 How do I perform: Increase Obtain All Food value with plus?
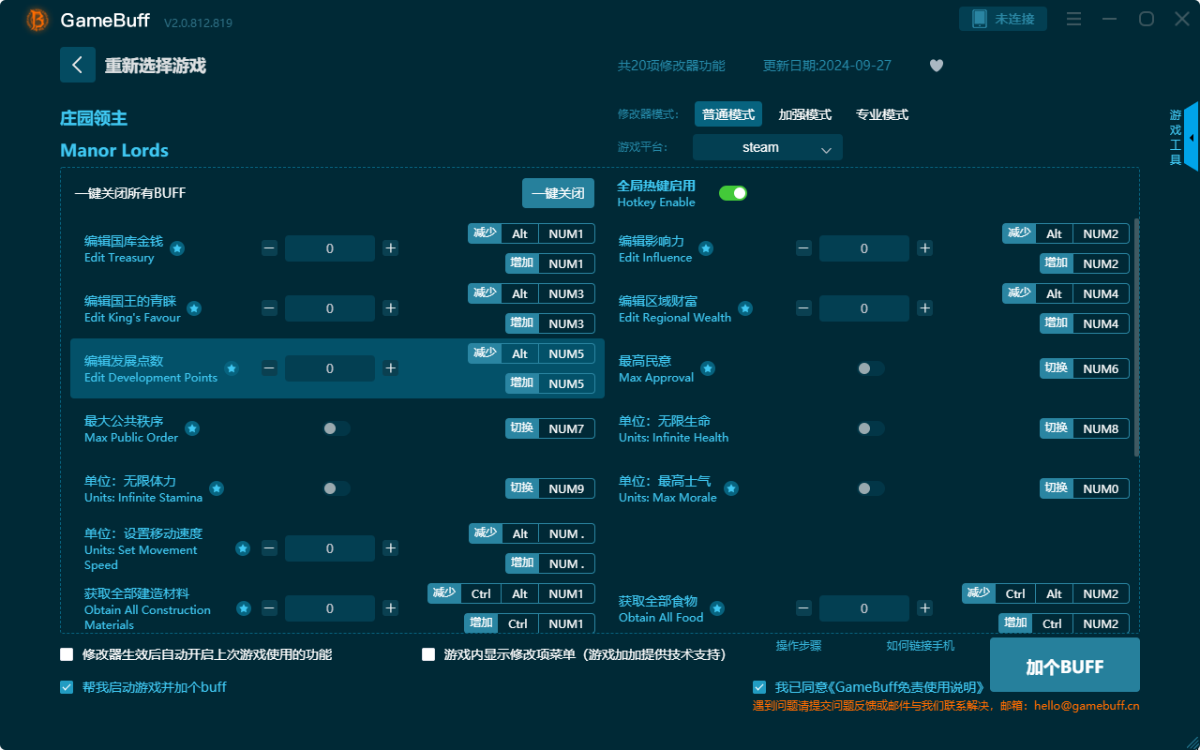tap(925, 608)
